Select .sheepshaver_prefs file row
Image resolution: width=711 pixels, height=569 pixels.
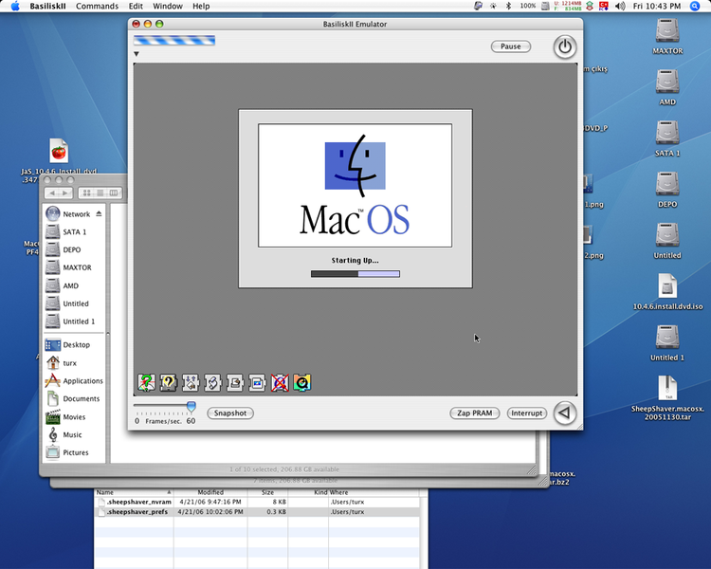point(257,512)
